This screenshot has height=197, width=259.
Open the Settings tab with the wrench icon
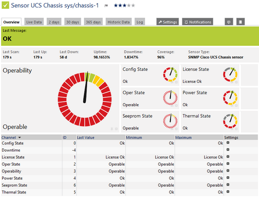[168, 22]
